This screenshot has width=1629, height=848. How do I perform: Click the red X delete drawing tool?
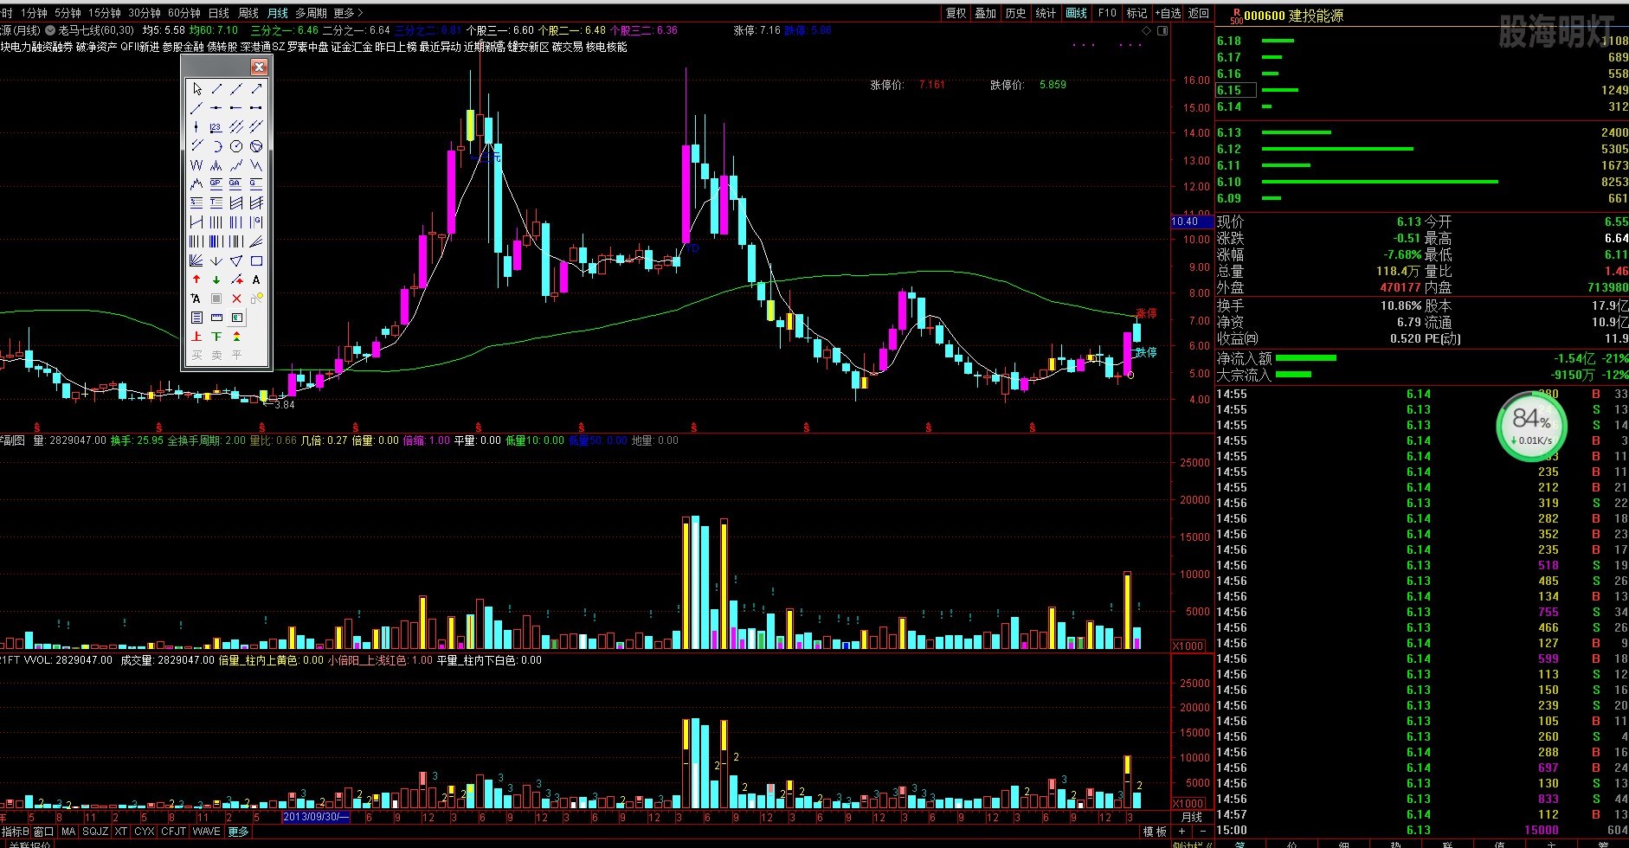[x=236, y=299]
